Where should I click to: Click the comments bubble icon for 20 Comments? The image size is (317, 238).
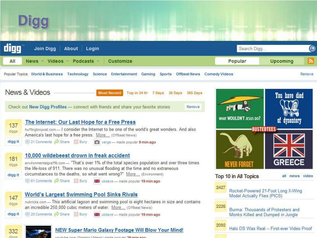tap(27, 214)
